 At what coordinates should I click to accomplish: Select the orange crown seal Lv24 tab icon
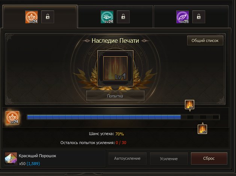click(x=32, y=17)
